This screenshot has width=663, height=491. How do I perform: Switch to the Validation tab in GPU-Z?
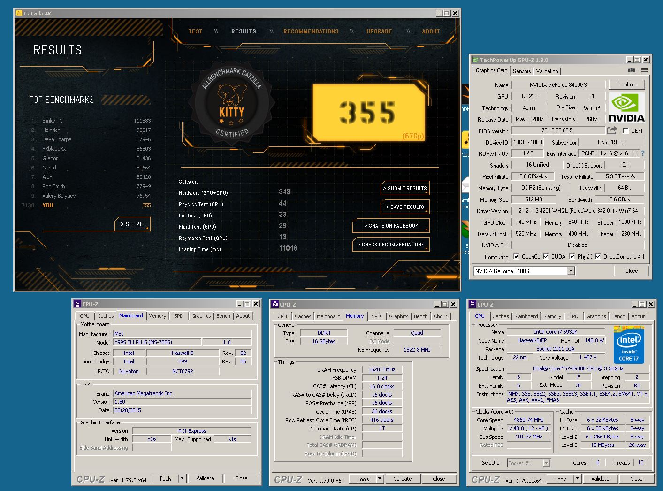click(x=547, y=71)
